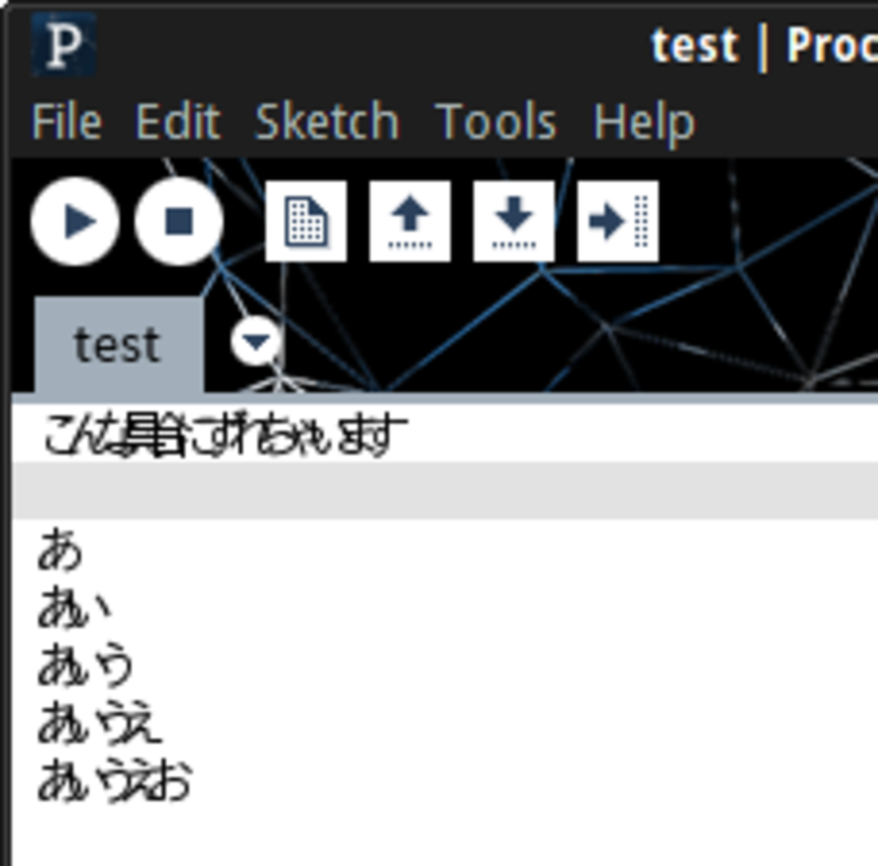Open the Help menu

pos(644,122)
